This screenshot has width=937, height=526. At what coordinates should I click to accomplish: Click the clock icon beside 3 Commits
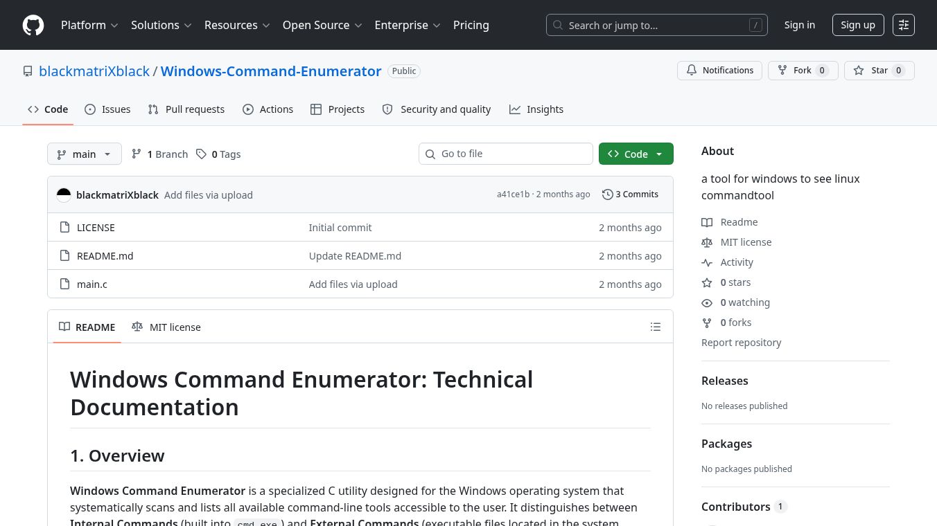[x=608, y=194]
